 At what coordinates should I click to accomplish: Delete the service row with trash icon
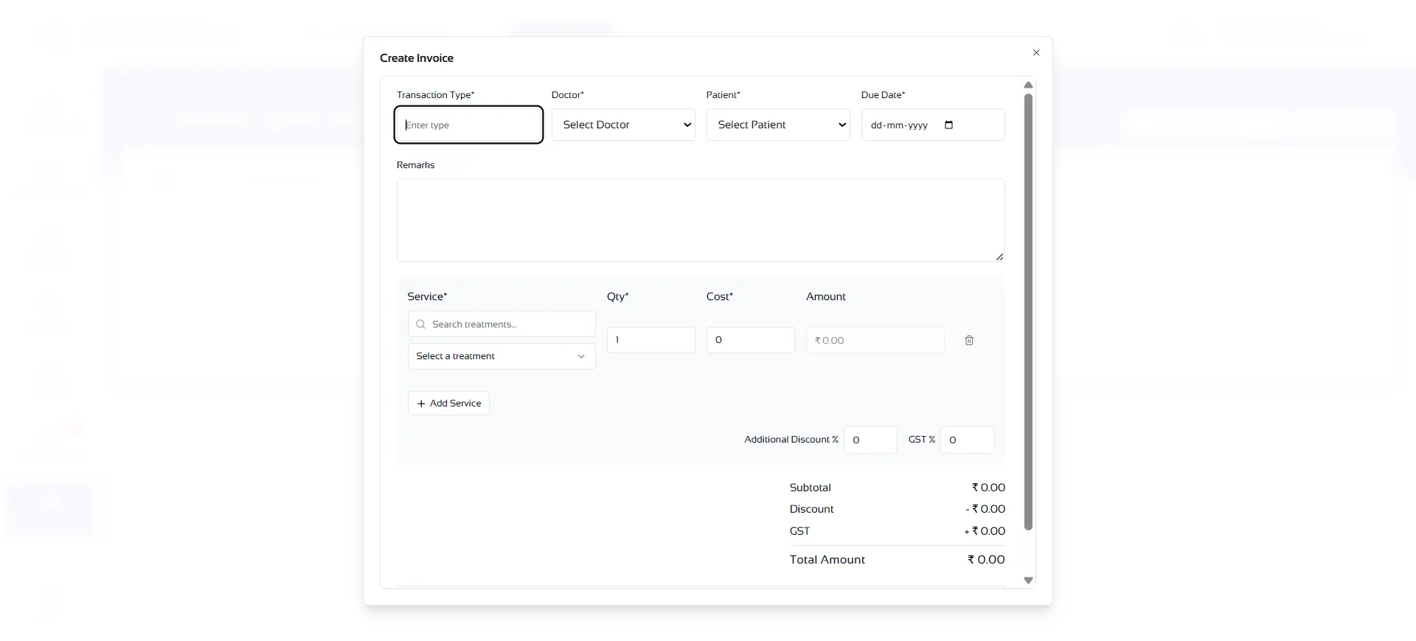pyautogui.click(x=969, y=340)
